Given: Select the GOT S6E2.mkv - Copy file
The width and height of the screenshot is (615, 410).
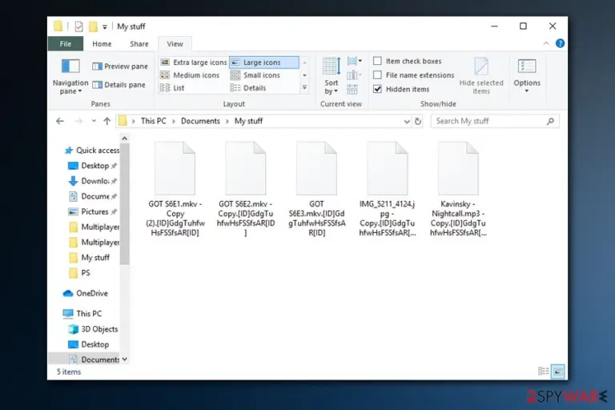Looking at the screenshot, I should click(x=246, y=190).
